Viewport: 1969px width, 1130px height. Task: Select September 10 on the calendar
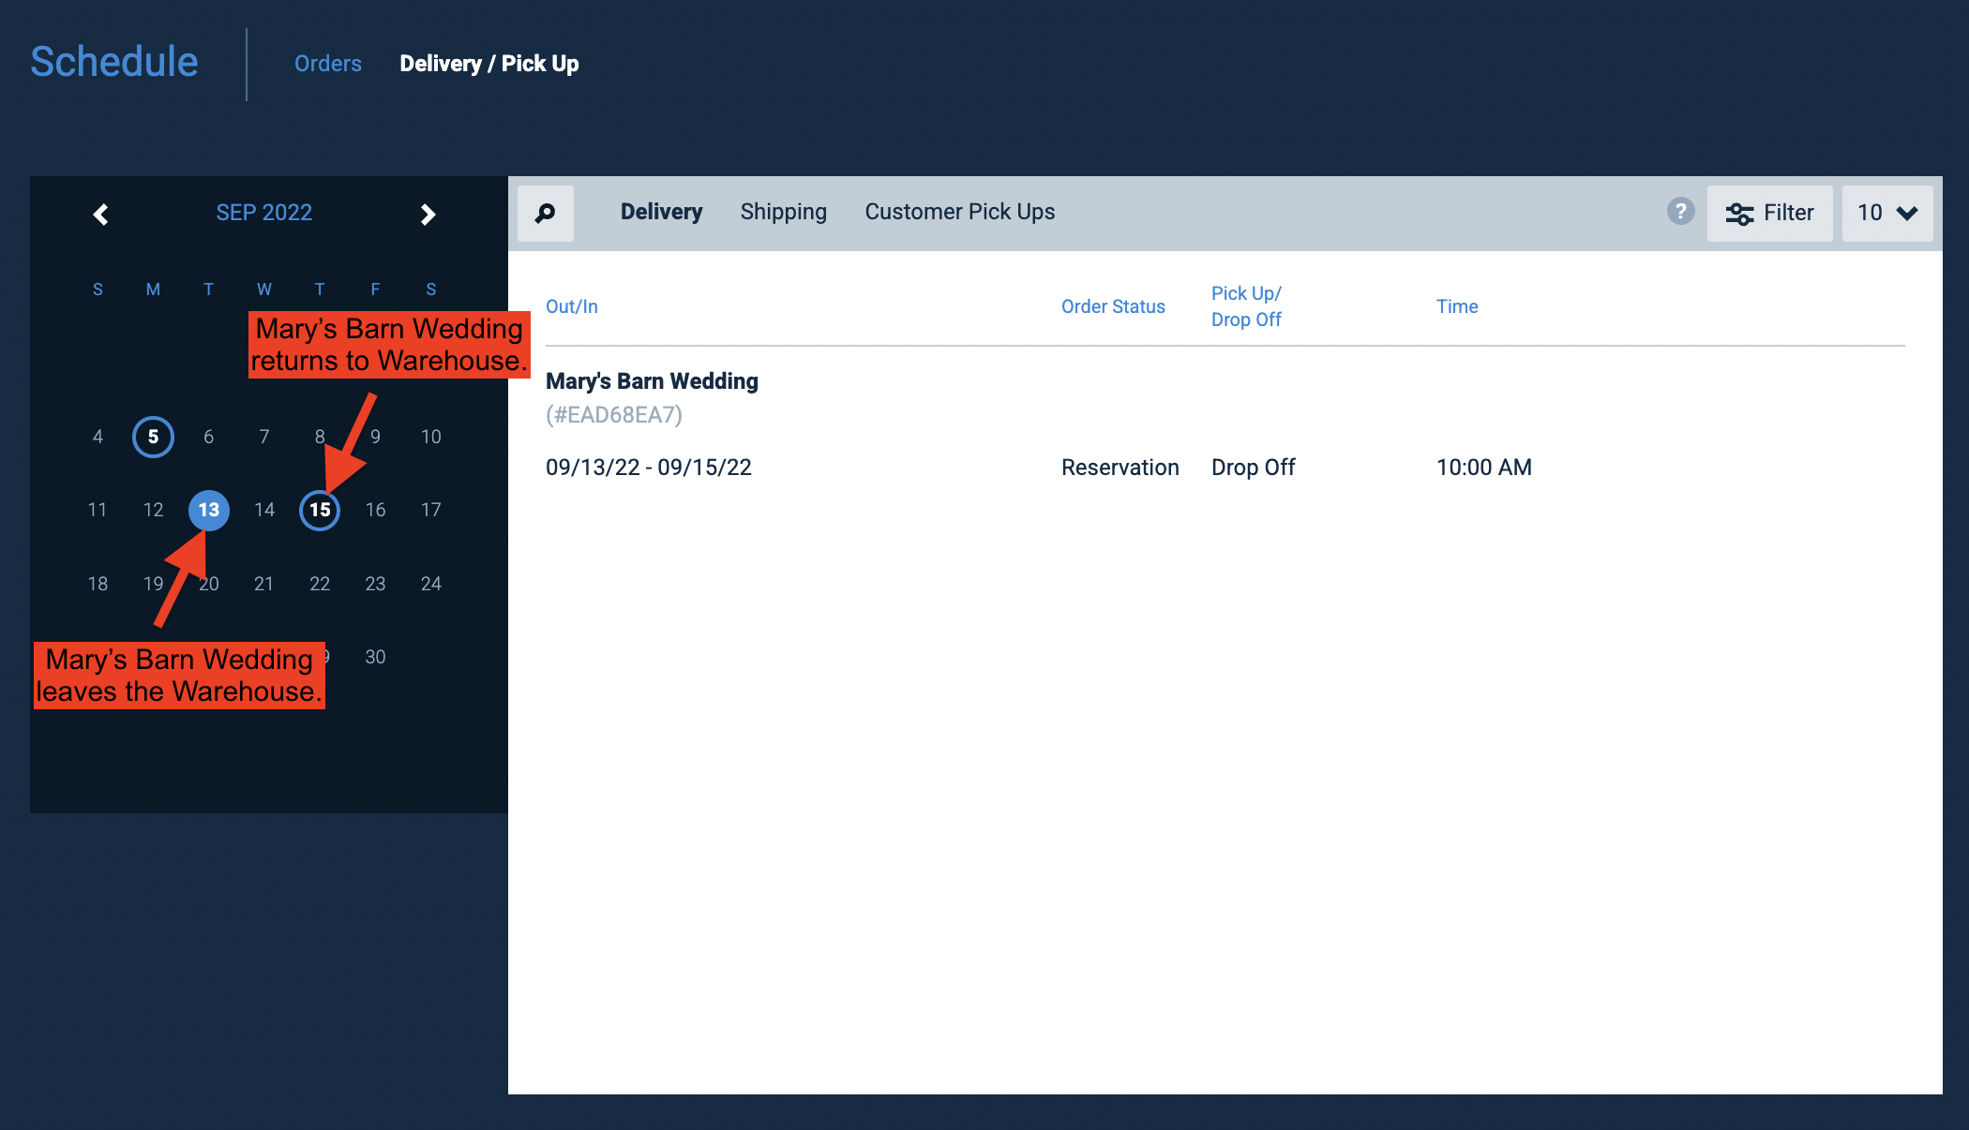pos(430,437)
